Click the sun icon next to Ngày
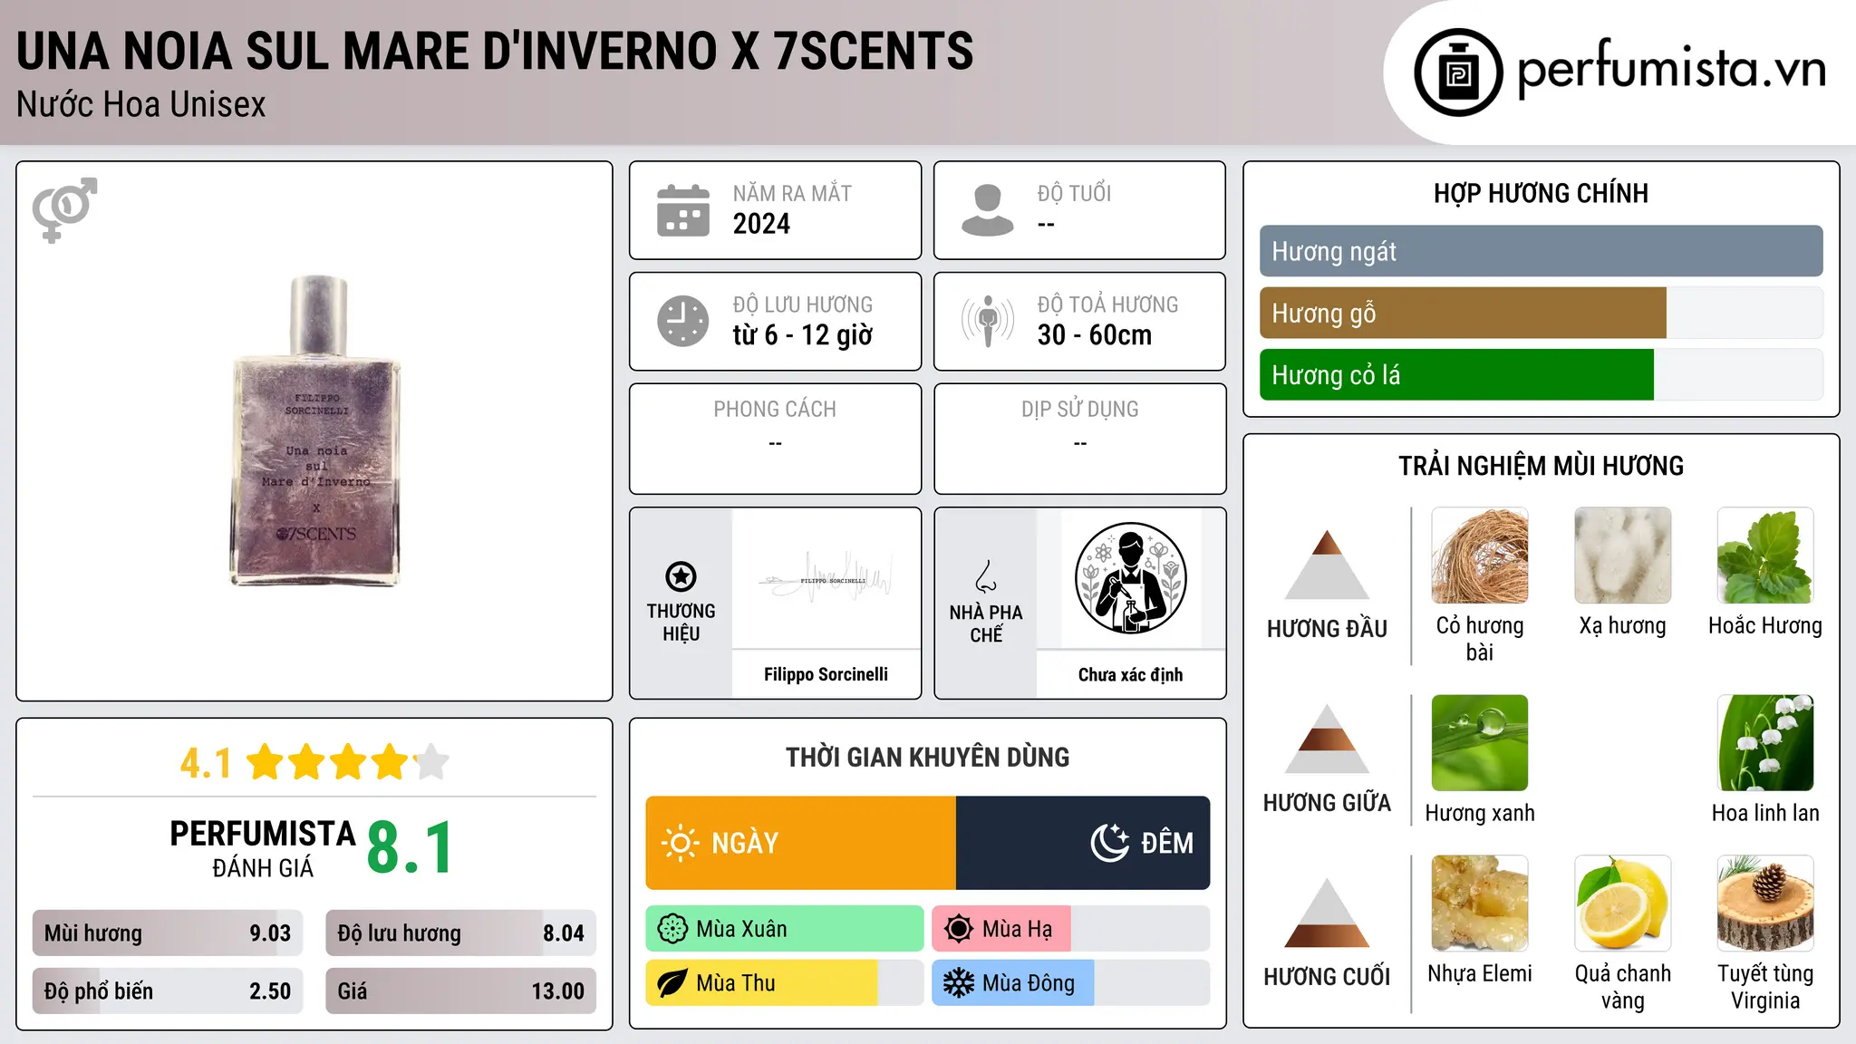Viewport: 1856px width, 1044px height. (x=681, y=843)
